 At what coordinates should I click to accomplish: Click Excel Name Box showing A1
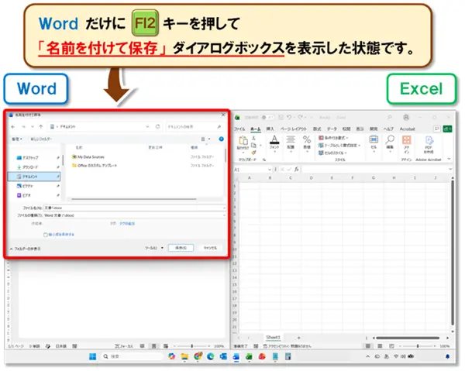coord(253,170)
